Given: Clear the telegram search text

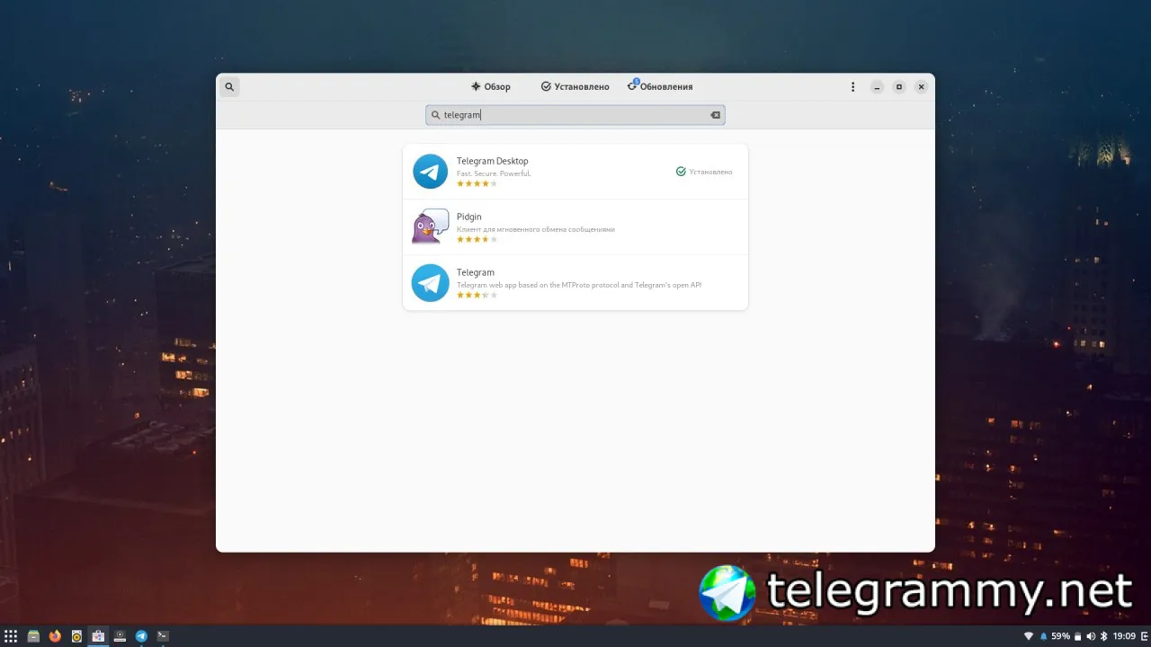Looking at the screenshot, I should point(716,115).
